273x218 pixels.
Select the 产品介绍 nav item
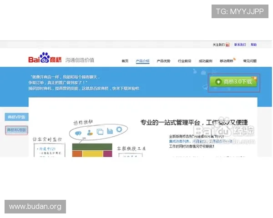(x=142, y=61)
